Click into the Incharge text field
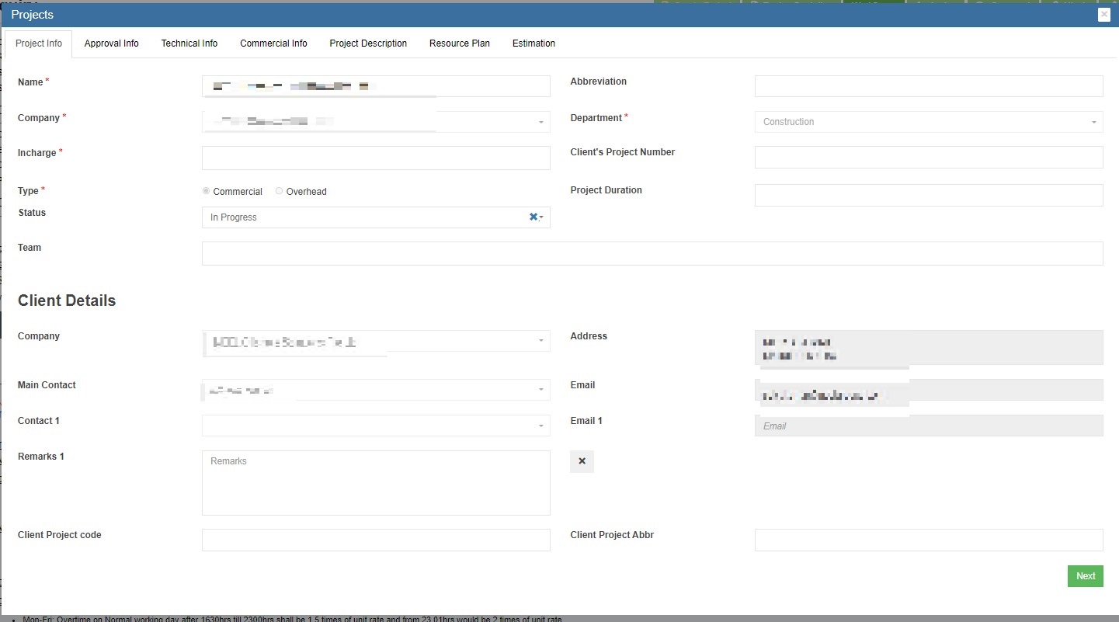The image size is (1119, 622). click(x=376, y=158)
